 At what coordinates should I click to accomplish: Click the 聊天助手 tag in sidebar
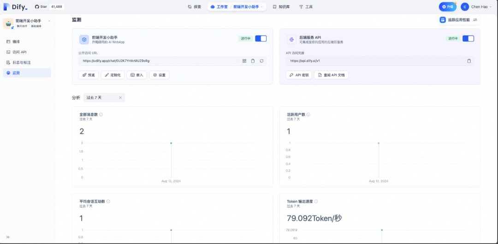[22, 26]
